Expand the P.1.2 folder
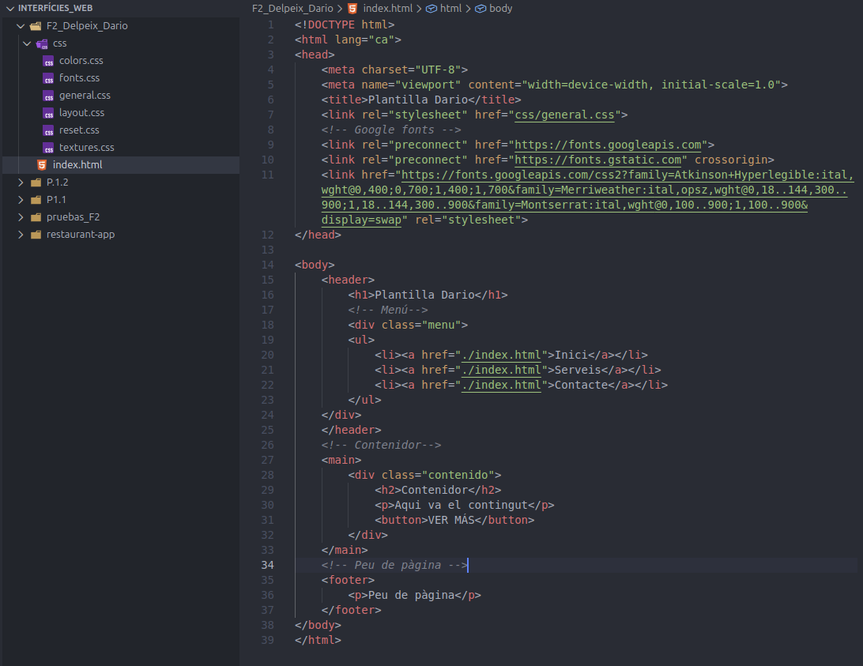 click(x=21, y=182)
